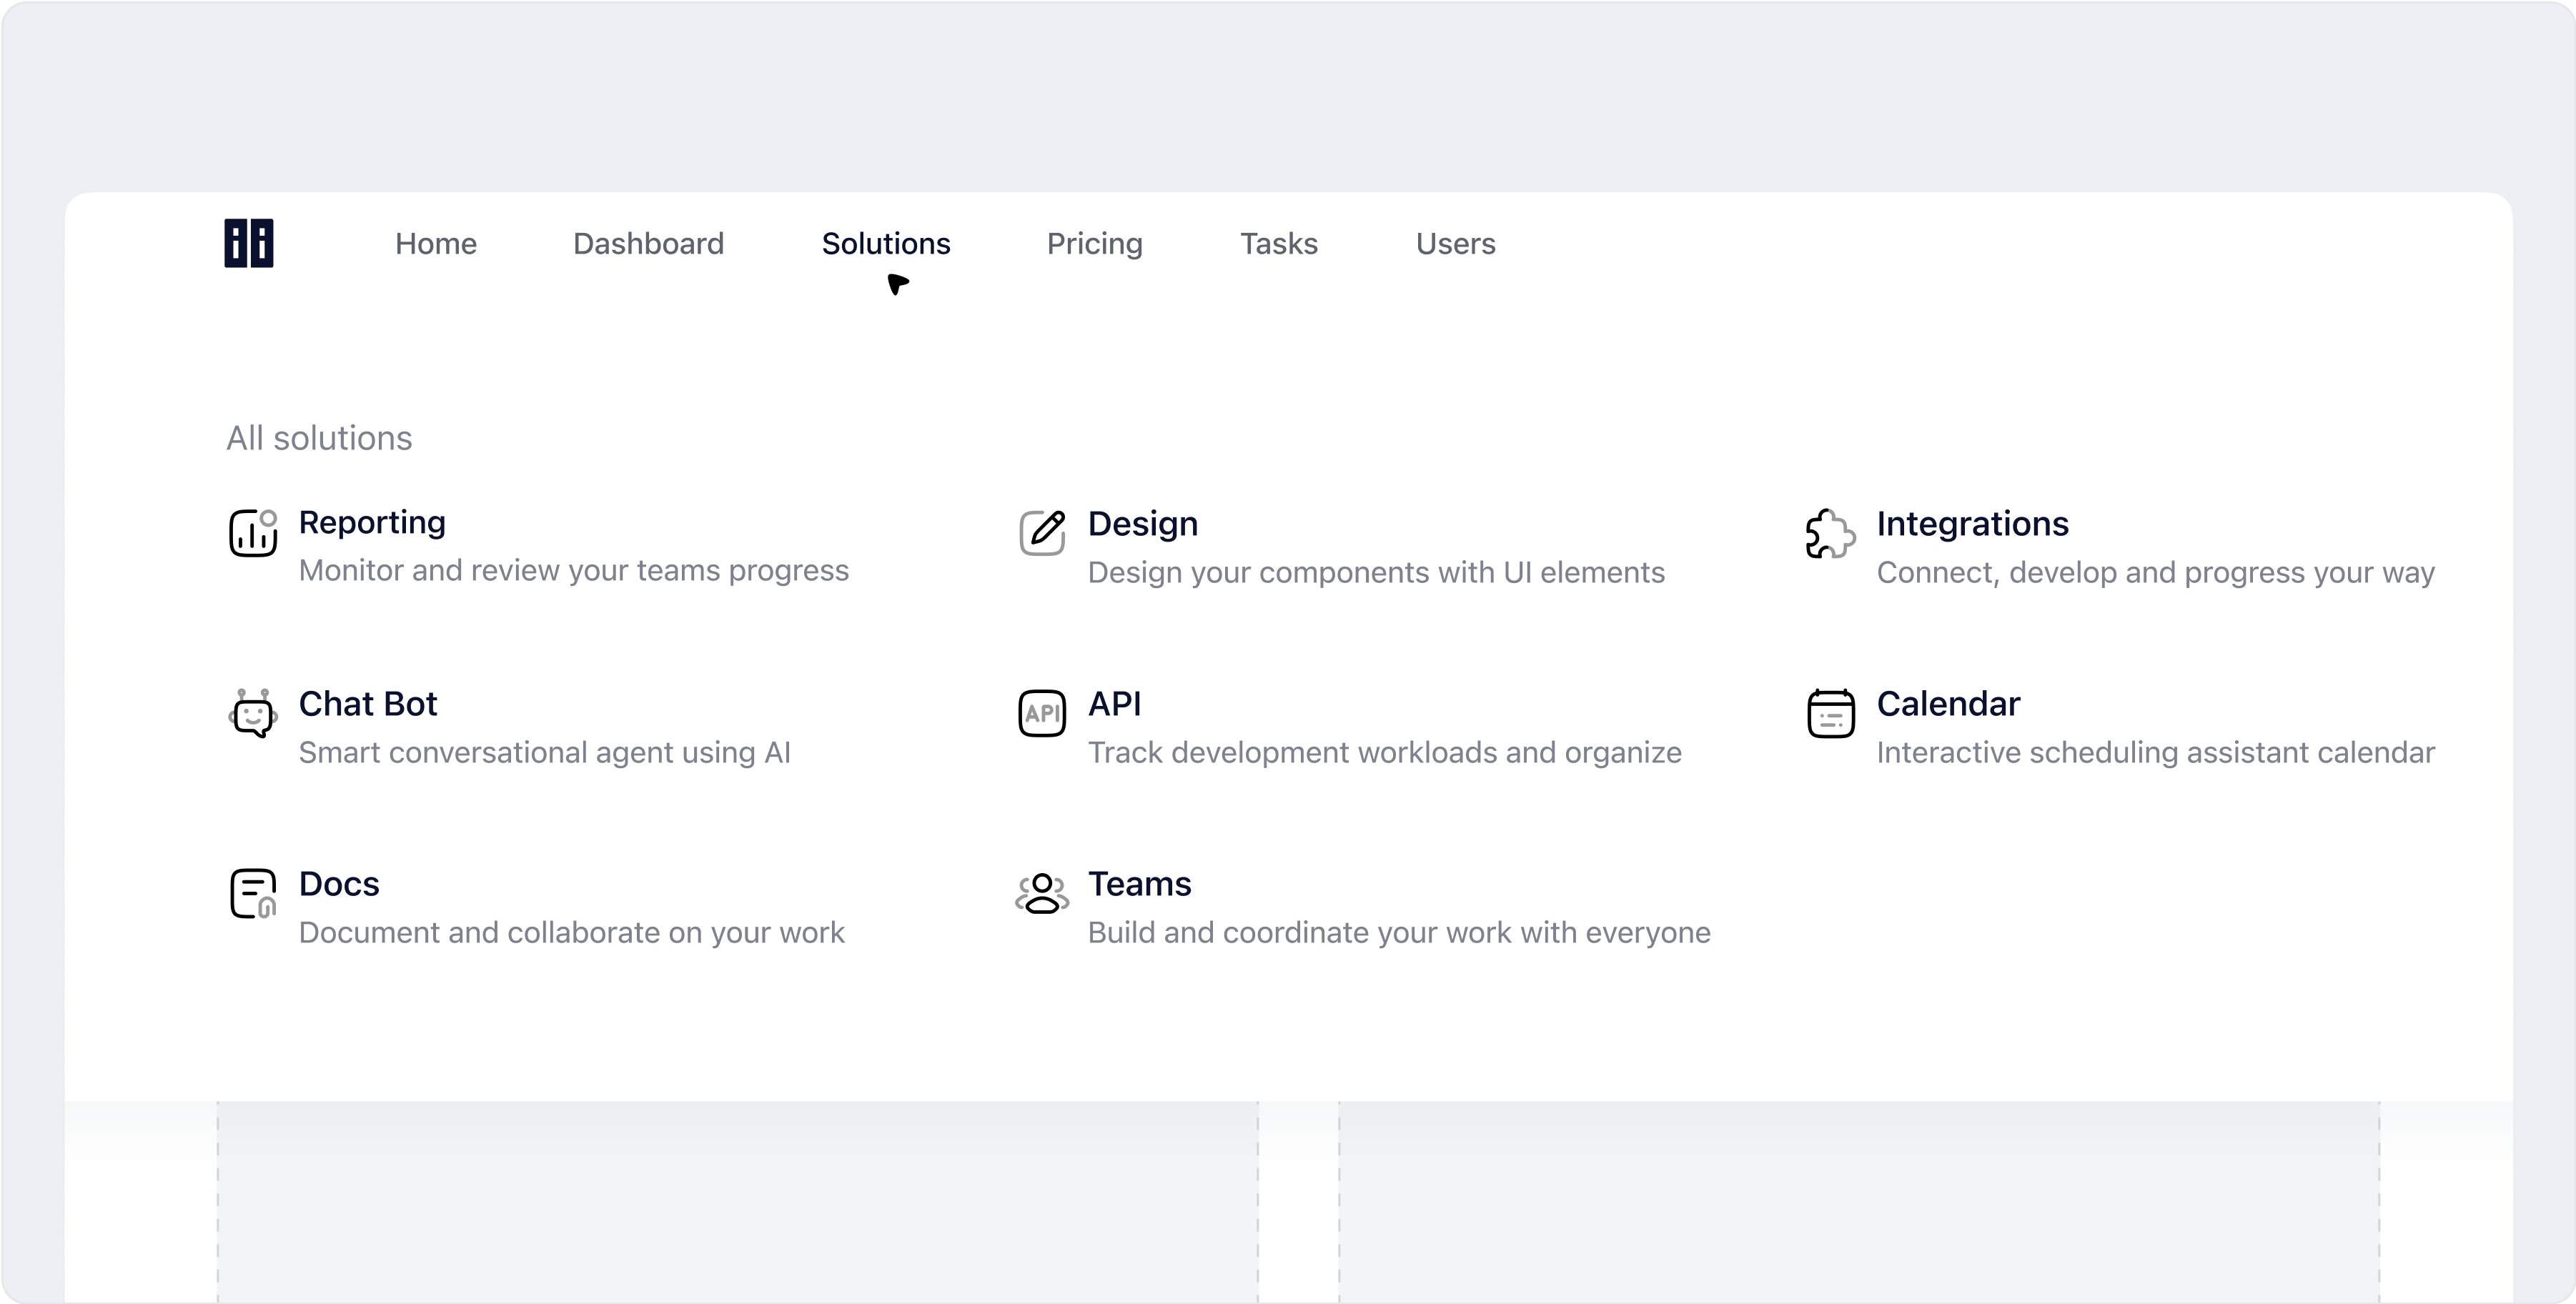The height and width of the screenshot is (1304, 2576).
Task: Click the Calendar icon
Action: click(1830, 714)
